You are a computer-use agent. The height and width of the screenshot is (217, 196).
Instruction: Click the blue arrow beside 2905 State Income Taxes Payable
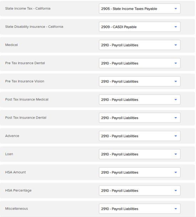pyautogui.click(x=176, y=9)
